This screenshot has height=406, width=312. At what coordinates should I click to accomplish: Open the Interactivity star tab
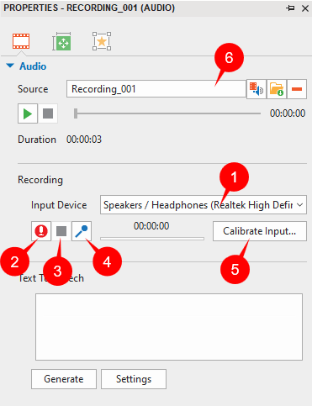[x=102, y=41]
